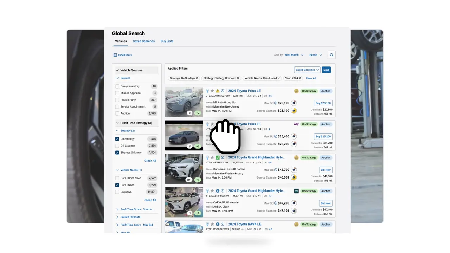Screen dimensions: 450x253
Task: Remove the Vehicle Needs: Cars I Need chip
Action: point(279,78)
